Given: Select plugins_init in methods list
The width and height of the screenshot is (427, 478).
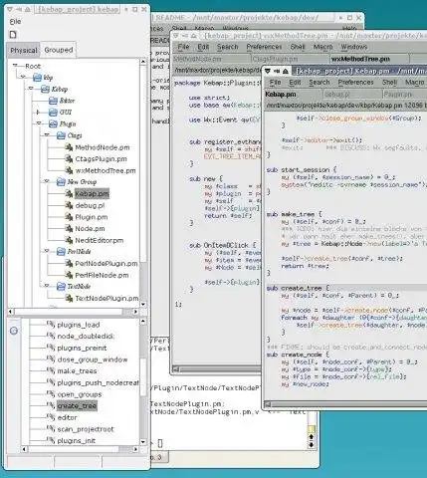Looking at the screenshot, I should click(x=77, y=441).
